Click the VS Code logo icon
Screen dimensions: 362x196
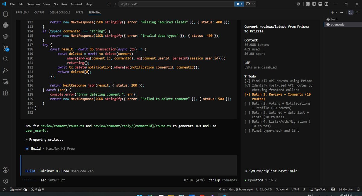(x=4, y=4)
